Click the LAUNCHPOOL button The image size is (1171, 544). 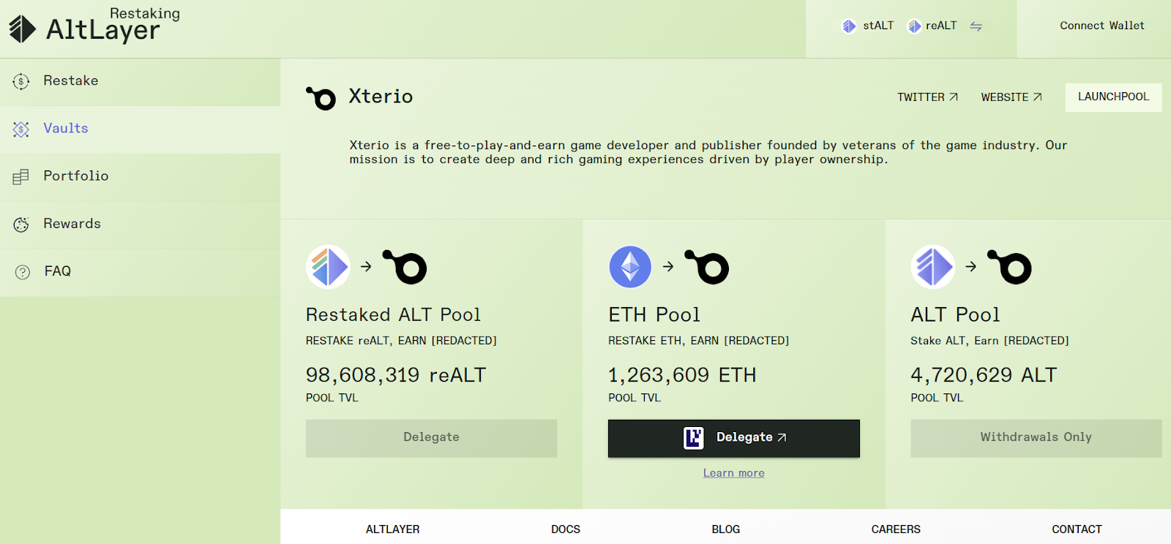pyautogui.click(x=1113, y=97)
